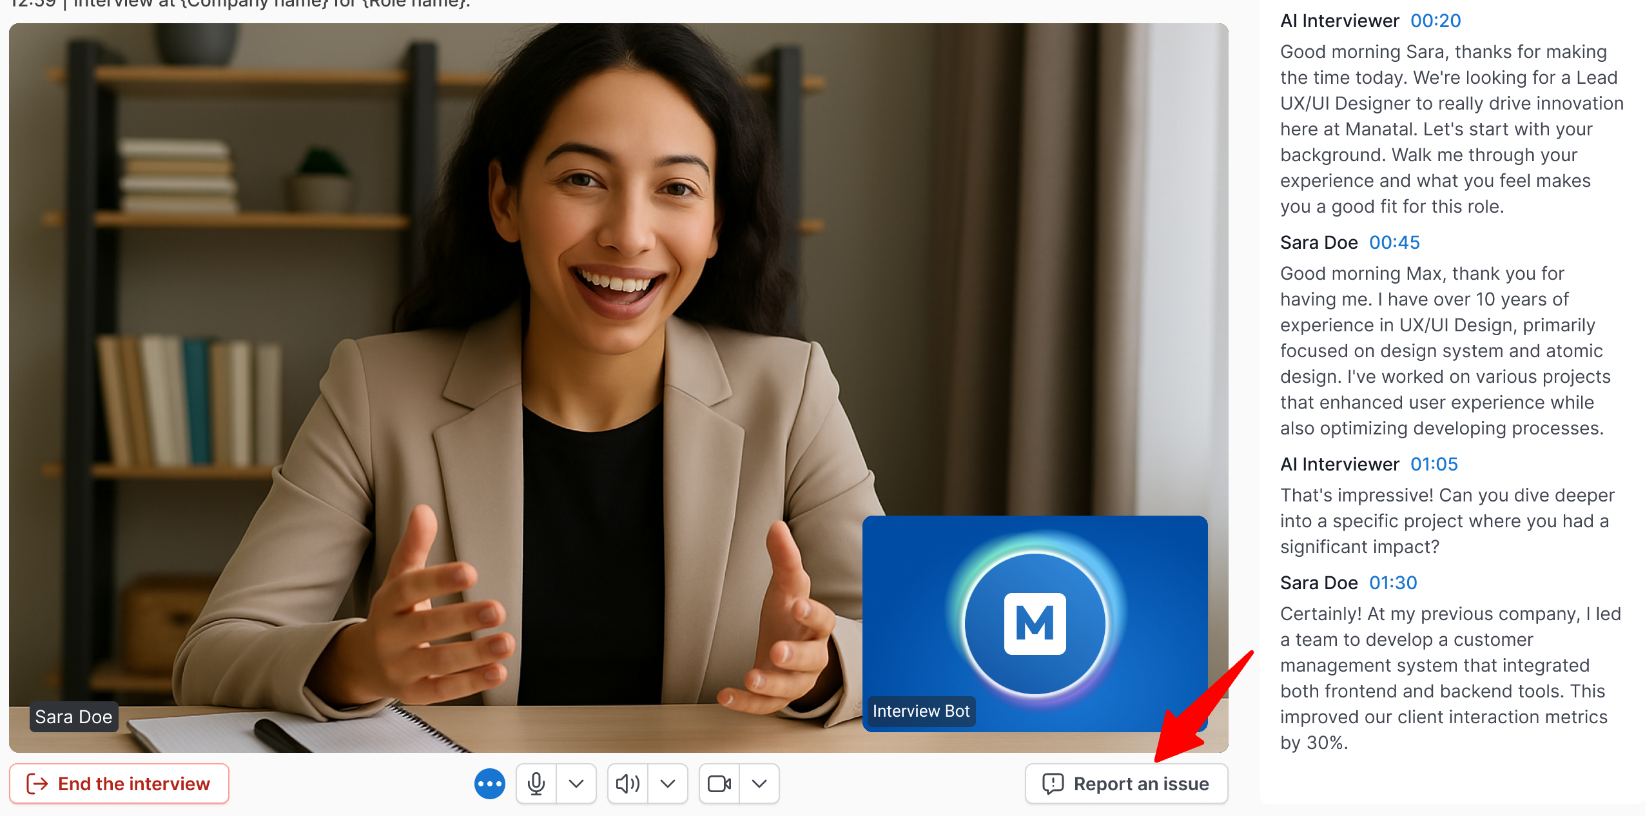This screenshot has height=816, width=1645.
Task: Turn off the camera
Action: [719, 784]
